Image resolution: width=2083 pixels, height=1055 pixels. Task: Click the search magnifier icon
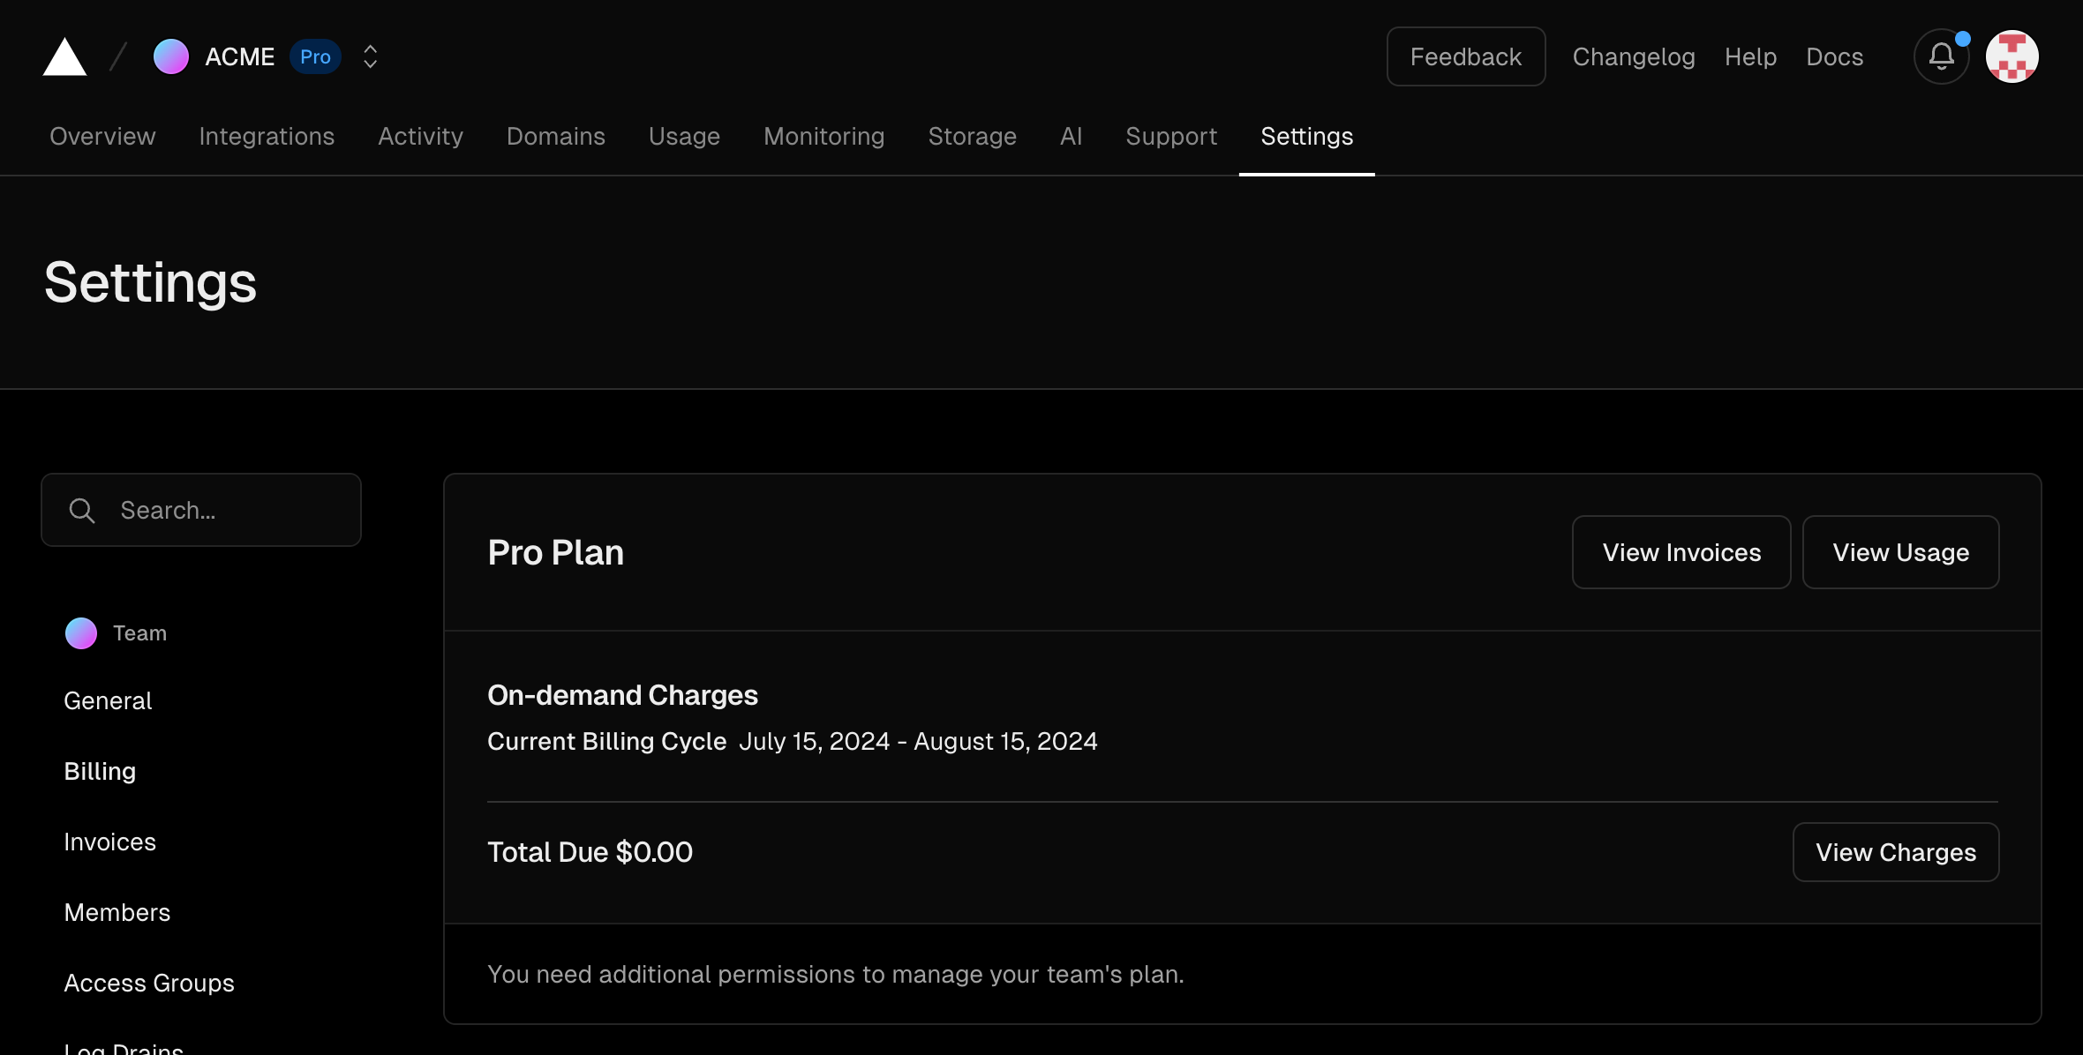[82, 511]
